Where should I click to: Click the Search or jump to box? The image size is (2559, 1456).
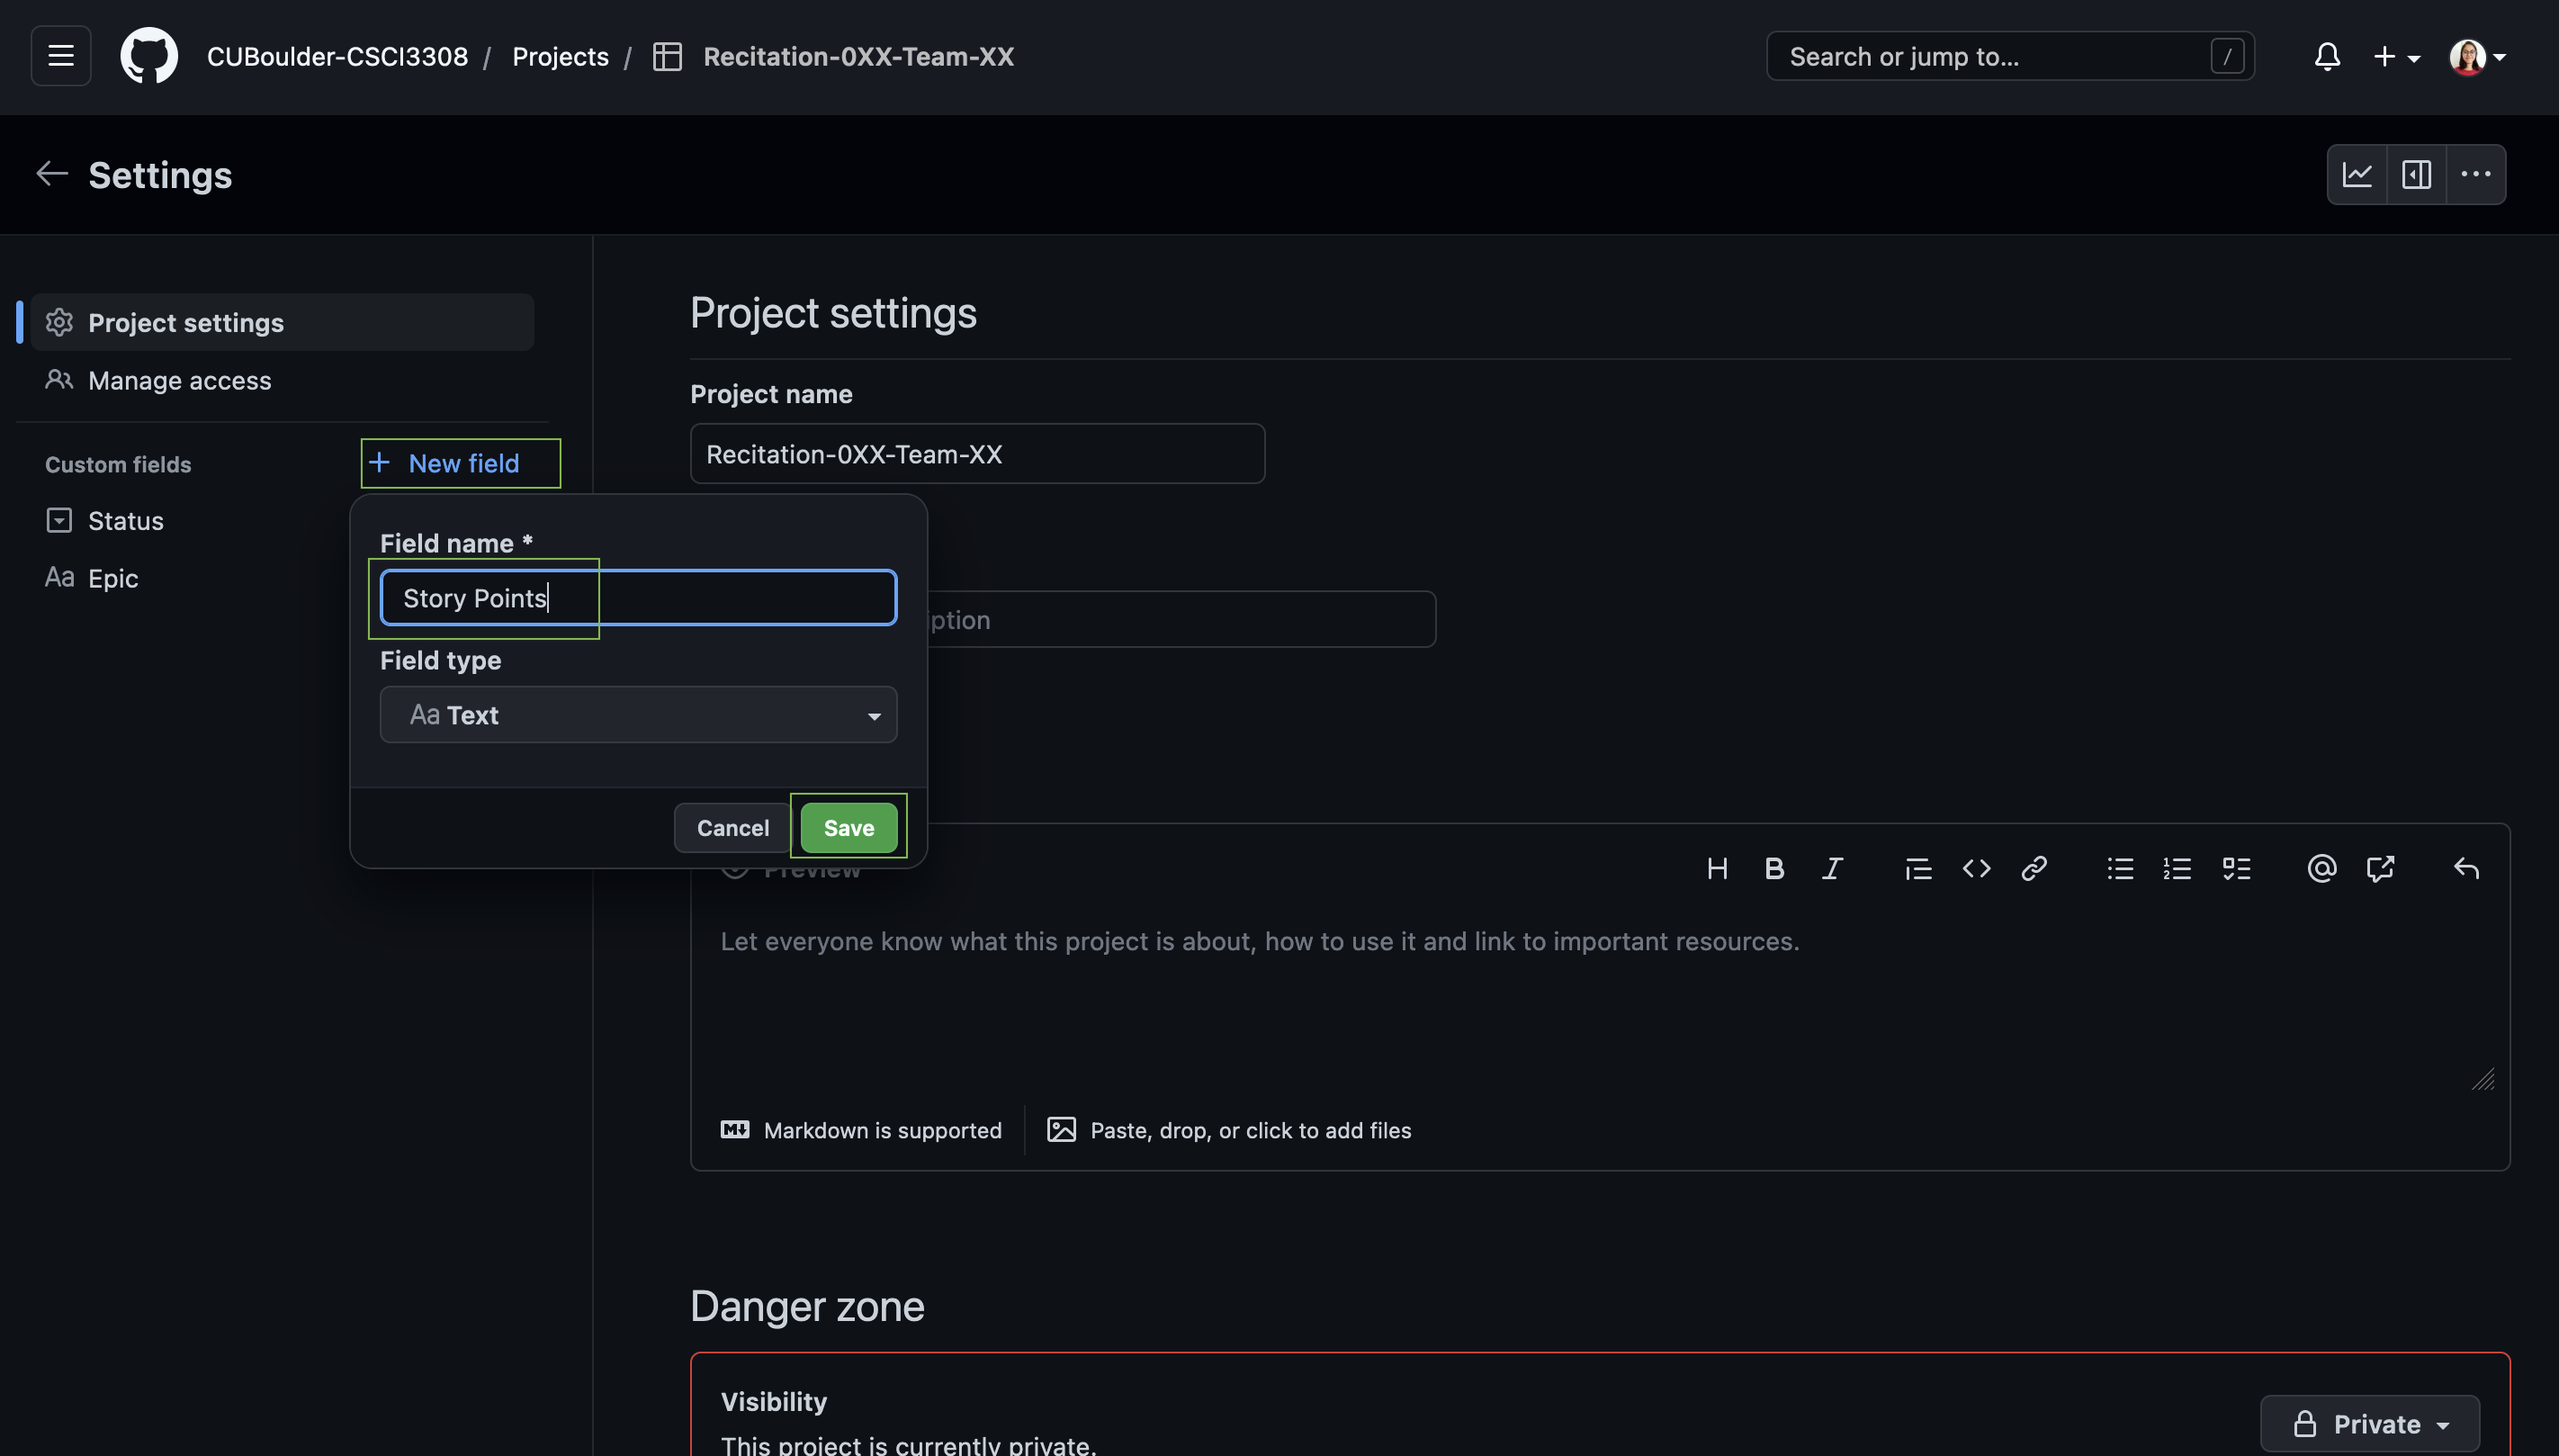pyautogui.click(x=2010, y=56)
